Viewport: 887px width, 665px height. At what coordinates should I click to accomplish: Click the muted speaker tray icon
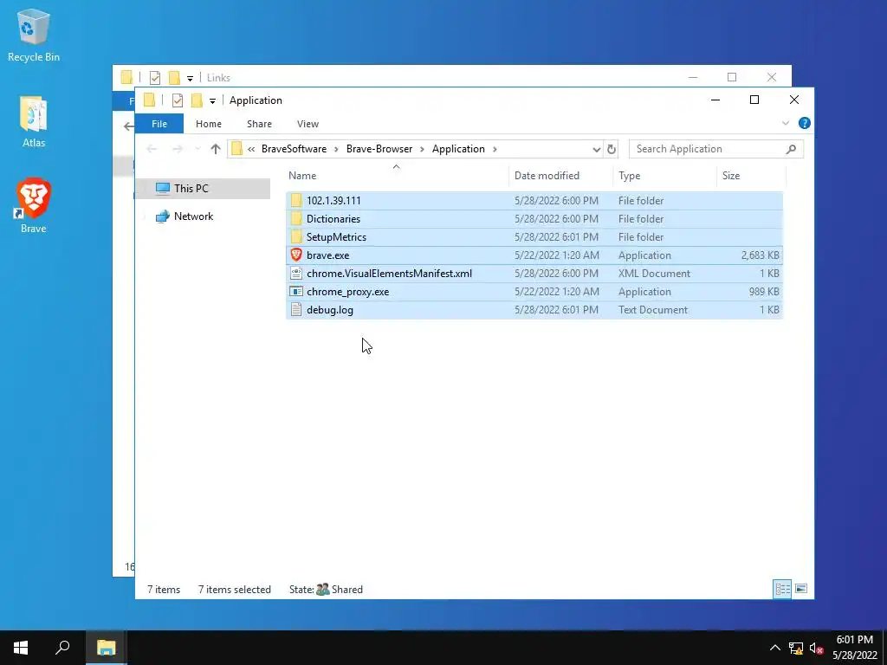coord(816,648)
